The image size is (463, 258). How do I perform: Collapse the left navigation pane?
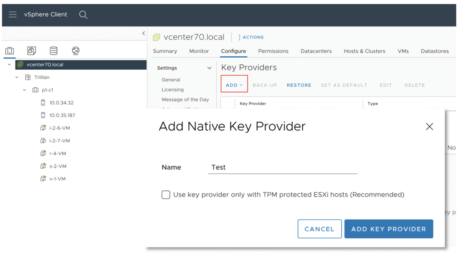click(x=143, y=33)
